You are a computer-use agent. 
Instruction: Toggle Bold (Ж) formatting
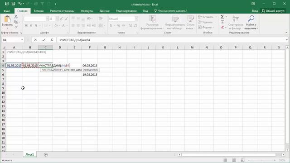[26, 26]
